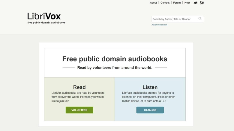Click the 'free public domain audiobooks' tagline
Viewport: 234px width, 131px height.
(46, 23)
